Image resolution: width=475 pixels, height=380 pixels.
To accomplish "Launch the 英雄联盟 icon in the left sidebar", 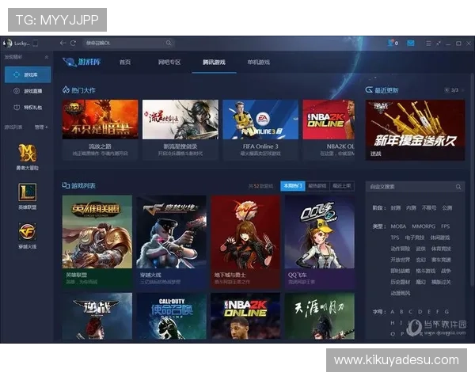I will [x=28, y=192].
